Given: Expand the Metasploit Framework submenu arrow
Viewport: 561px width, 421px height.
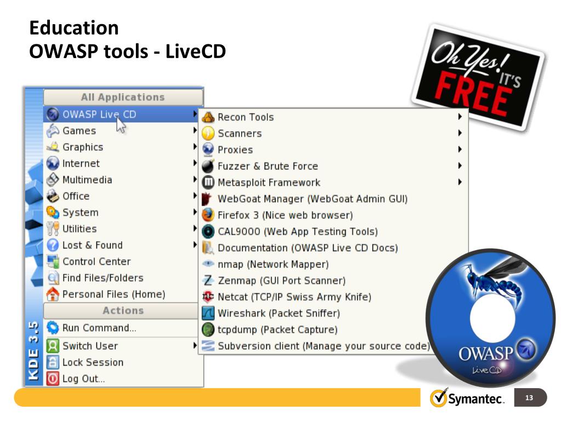Looking at the screenshot, I should click(460, 182).
